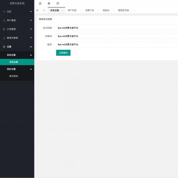
Task: Click the 主页 home icon in sidebar
Action: tap(4, 12)
